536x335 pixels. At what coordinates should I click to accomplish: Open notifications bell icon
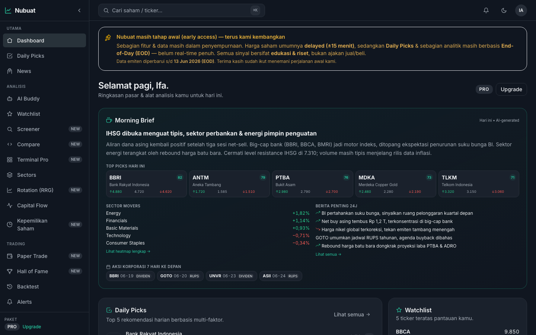pos(486,10)
